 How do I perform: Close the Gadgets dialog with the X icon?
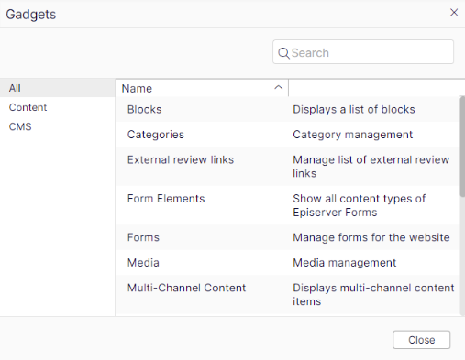pyautogui.click(x=454, y=13)
